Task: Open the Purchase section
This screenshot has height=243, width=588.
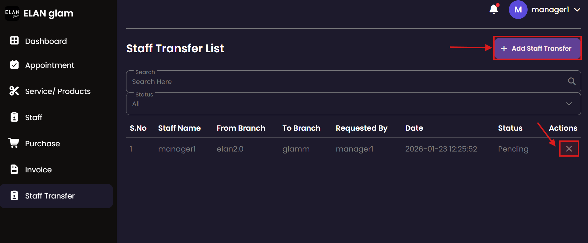Action: coord(42,143)
